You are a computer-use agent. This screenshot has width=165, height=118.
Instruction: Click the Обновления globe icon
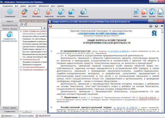click(x=83, y=12)
